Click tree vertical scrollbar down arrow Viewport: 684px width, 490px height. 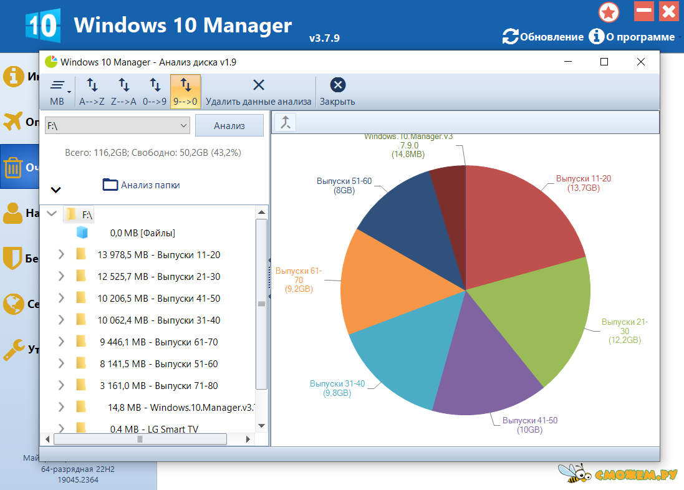pyautogui.click(x=261, y=426)
